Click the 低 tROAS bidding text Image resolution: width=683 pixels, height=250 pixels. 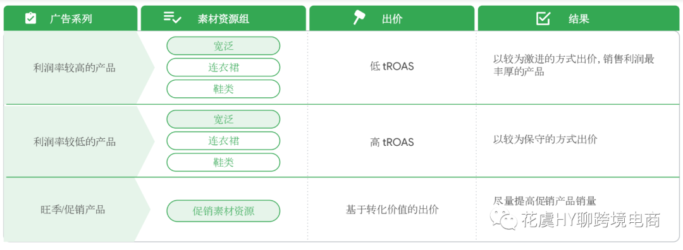click(x=391, y=68)
